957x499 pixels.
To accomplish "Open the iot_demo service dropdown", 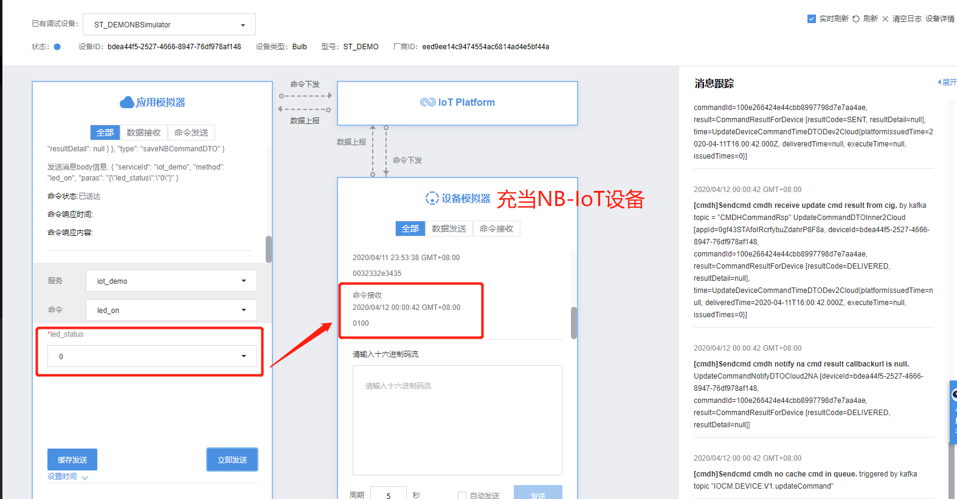I will pos(171,281).
